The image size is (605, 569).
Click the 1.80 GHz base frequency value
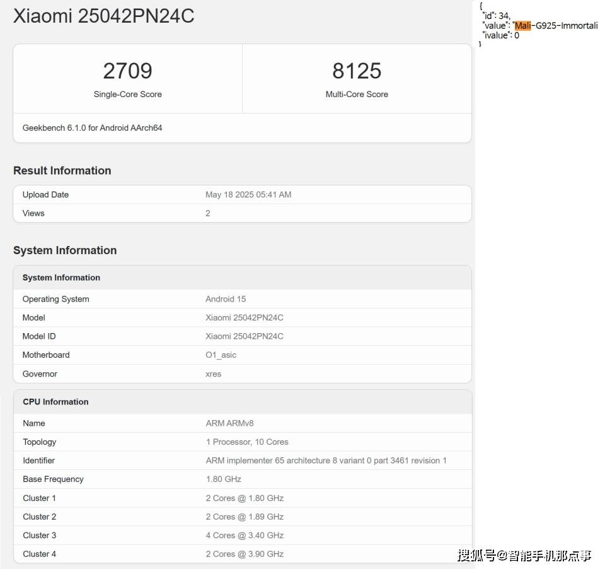click(x=224, y=479)
